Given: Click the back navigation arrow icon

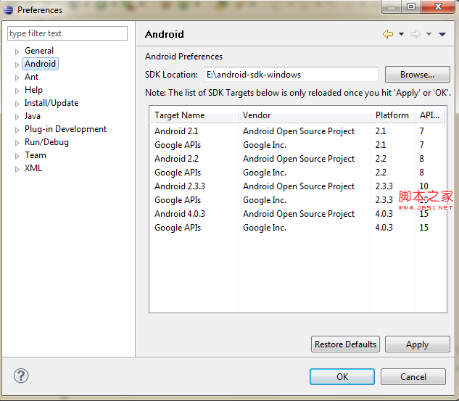Looking at the screenshot, I should point(388,34).
